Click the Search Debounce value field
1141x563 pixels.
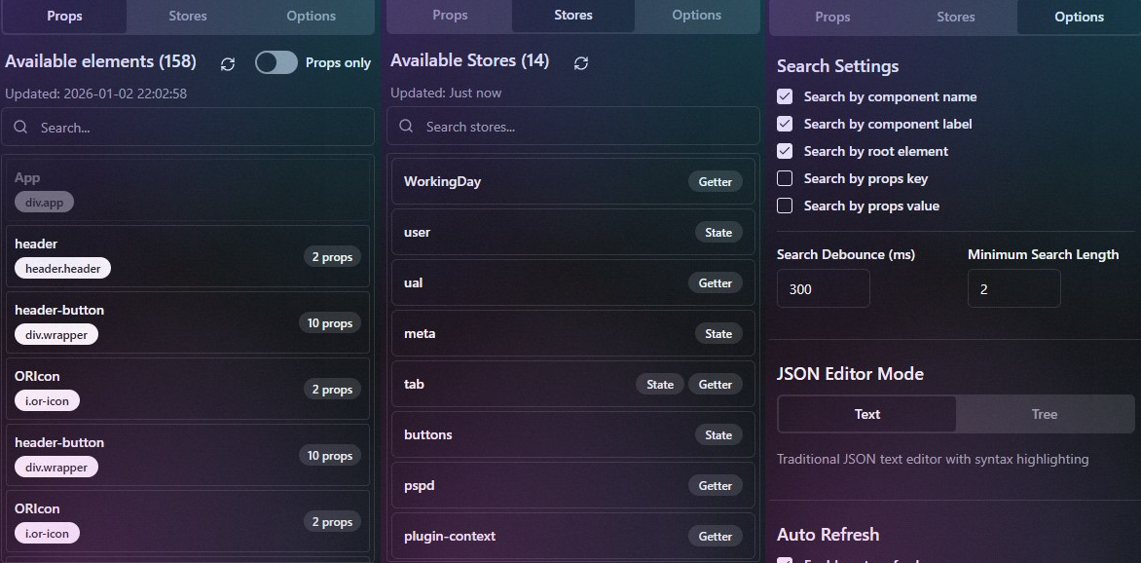823,288
